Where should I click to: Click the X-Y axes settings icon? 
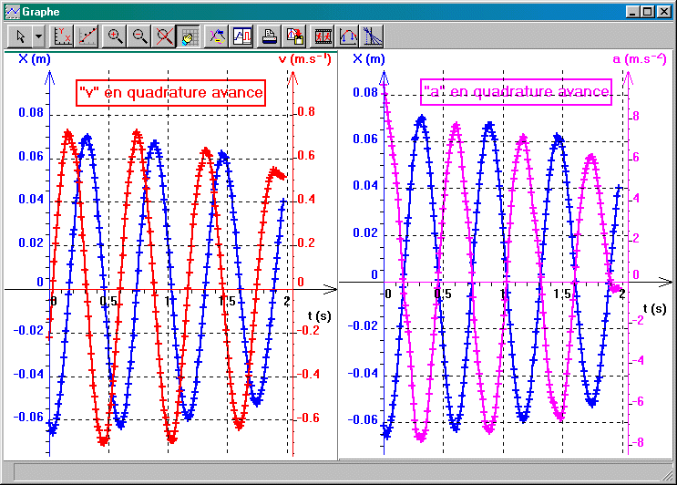[x=63, y=36]
